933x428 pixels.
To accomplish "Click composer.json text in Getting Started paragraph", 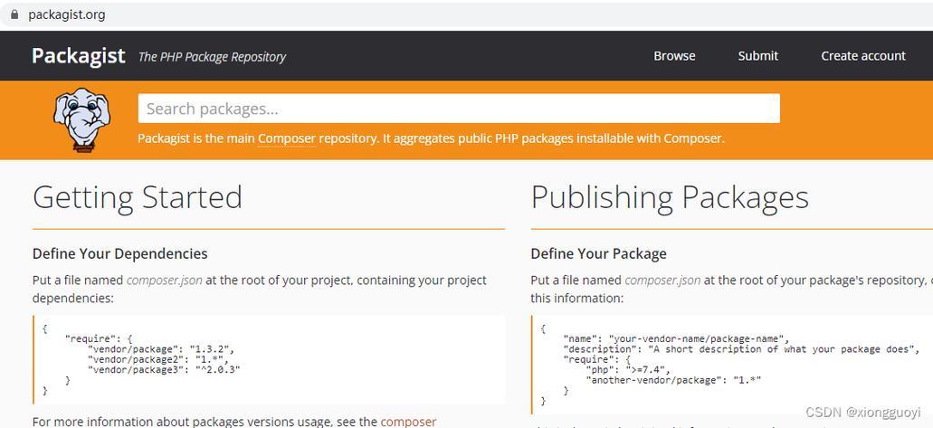I will coord(164,281).
